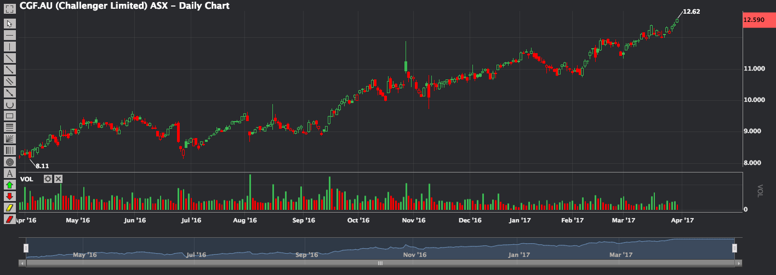Screen dimensions: 776x275
Task: Remove the VOL indicator panel
Action: click(x=59, y=179)
